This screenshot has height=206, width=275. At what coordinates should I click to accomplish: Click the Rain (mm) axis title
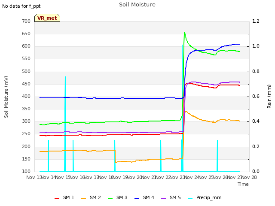pos(269,97)
